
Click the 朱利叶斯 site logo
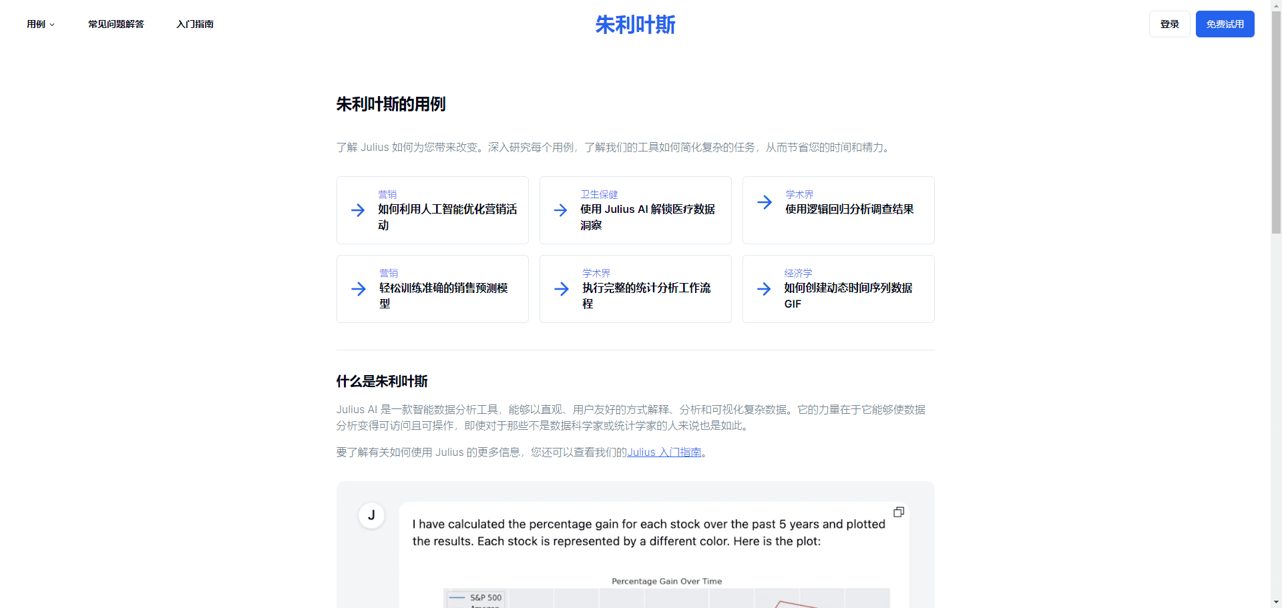[x=635, y=25]
